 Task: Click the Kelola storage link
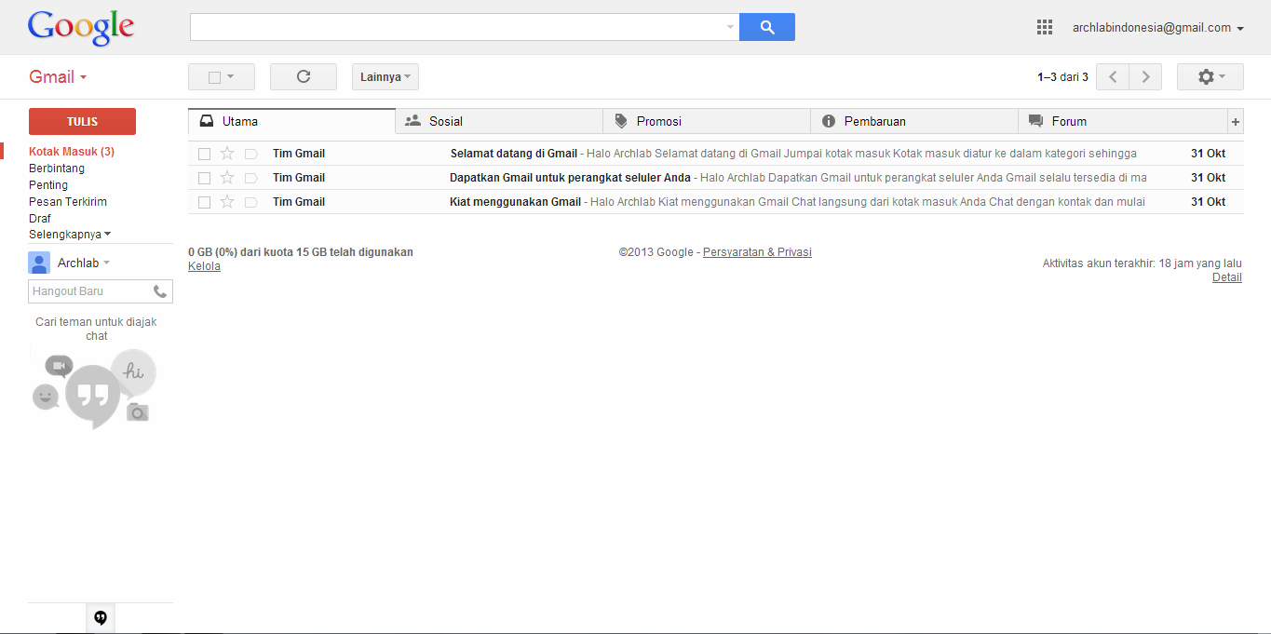click(x=204, y=266)
